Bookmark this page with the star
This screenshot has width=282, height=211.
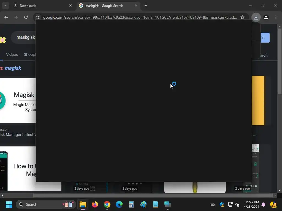(x=242, y=17)
